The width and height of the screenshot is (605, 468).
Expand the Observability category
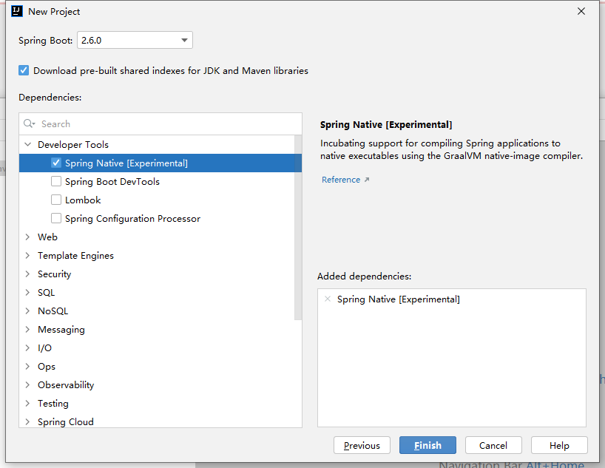click(27, 385)
